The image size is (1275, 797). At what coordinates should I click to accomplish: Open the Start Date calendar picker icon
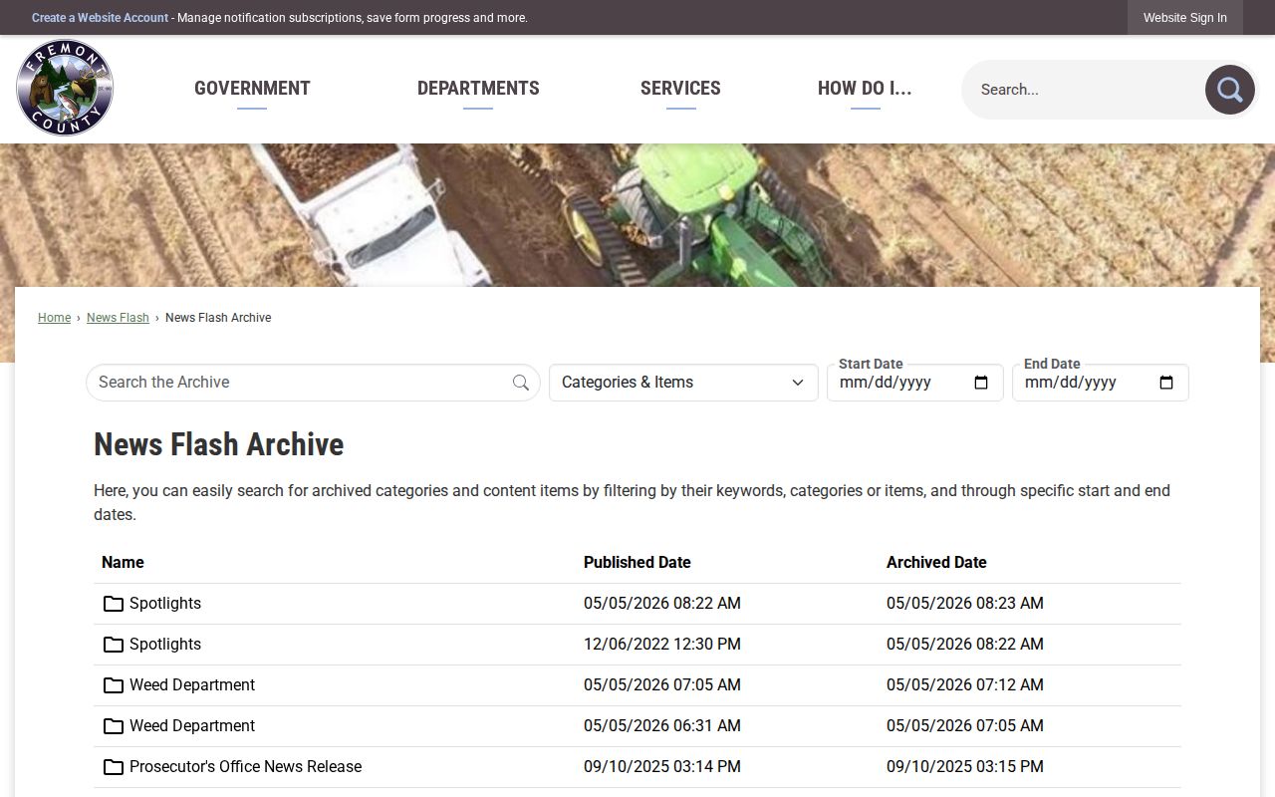[981, 383]
